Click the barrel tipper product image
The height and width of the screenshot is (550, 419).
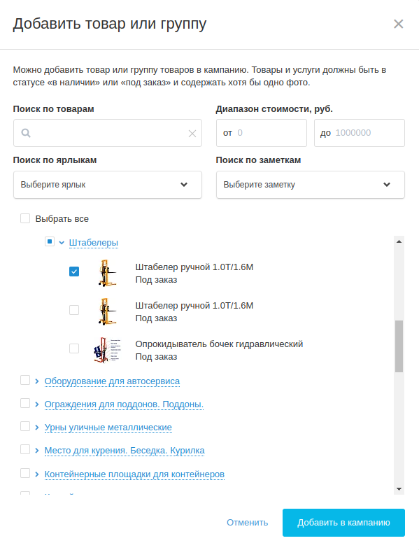pos(107,350)
